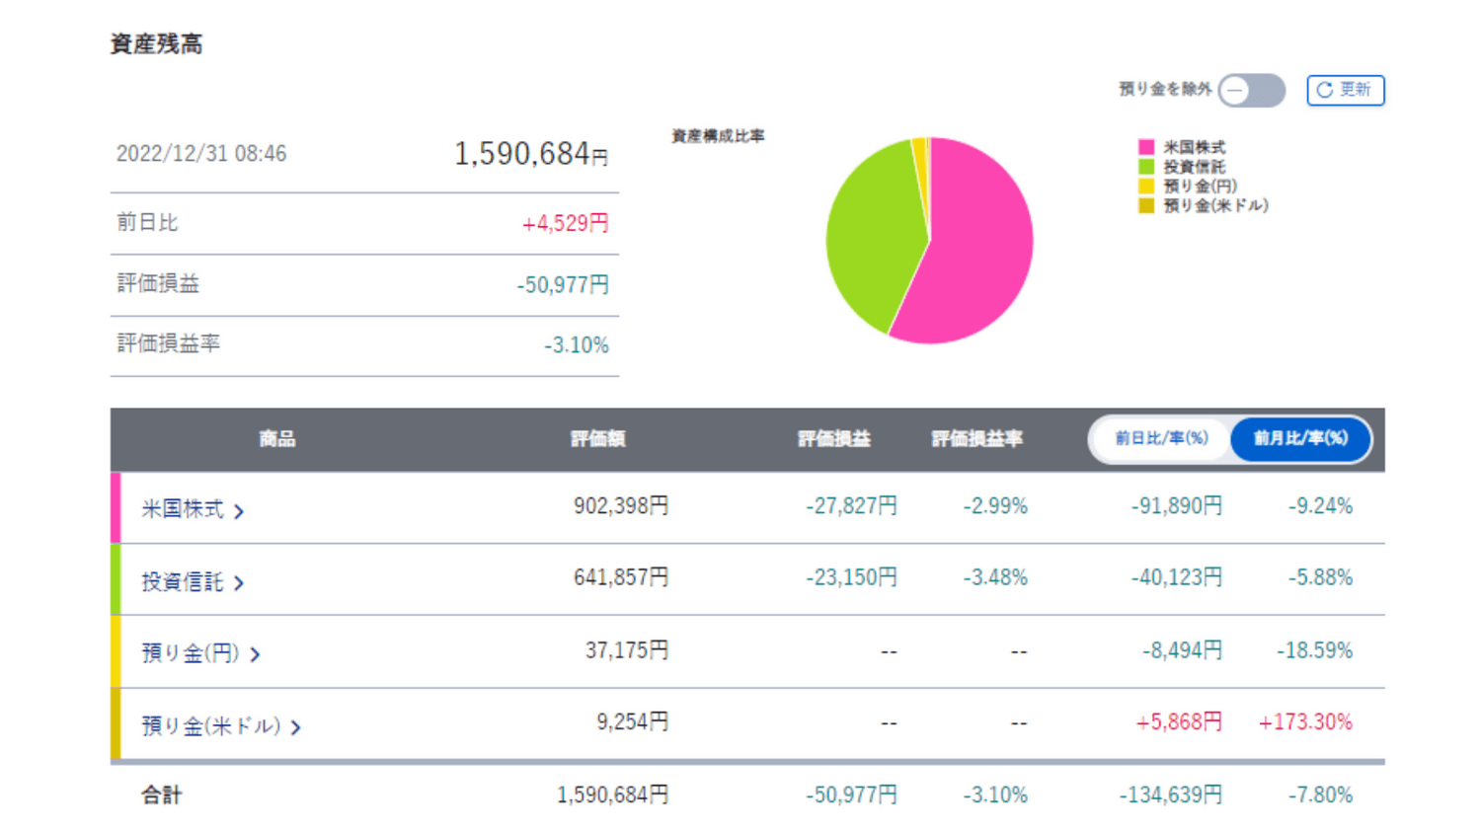The image size is (1481, 832).
Task: Click the total balance 1,590,684円 at top
Action: point(531,154)
